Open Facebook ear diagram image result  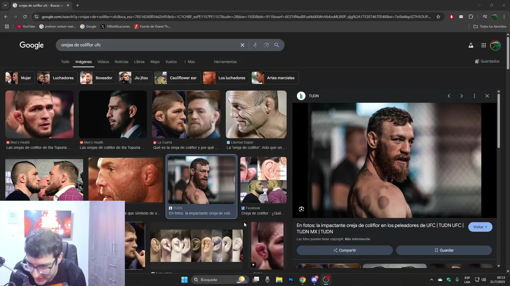[x=263, y=180]
